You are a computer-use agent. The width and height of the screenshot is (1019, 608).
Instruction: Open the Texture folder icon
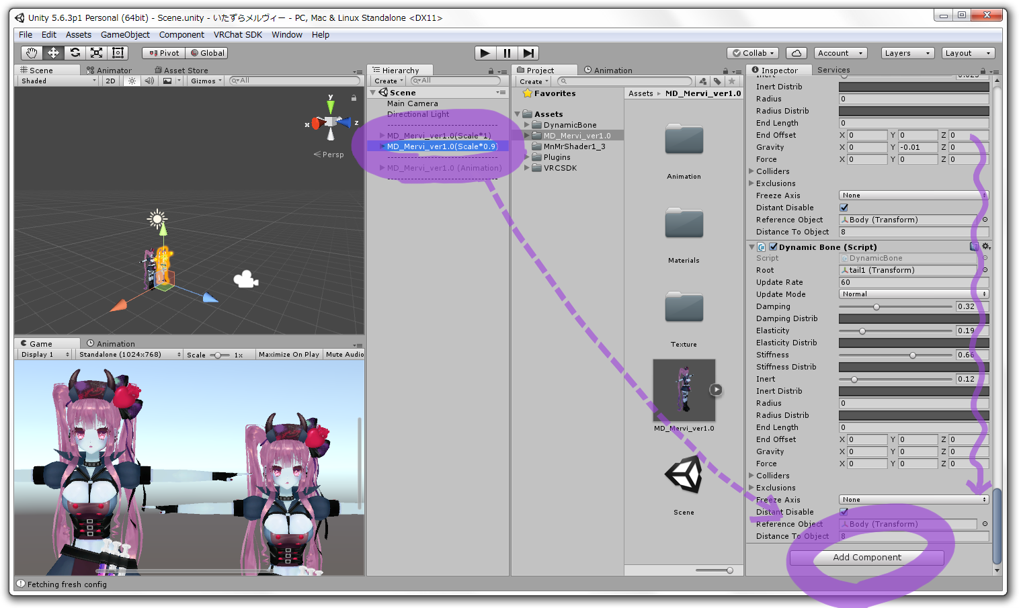684,308
